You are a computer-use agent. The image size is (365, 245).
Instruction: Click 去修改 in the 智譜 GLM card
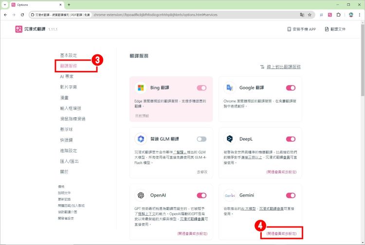[202, 172]
